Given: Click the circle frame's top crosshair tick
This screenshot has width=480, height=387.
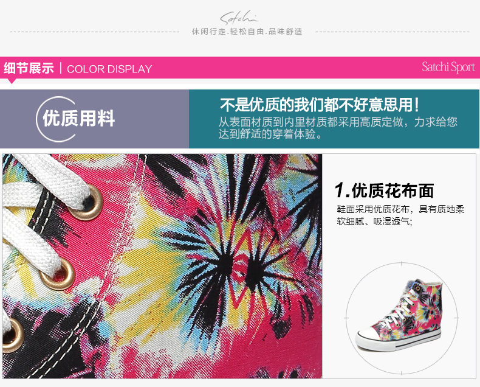Looking at the screenshot, I should click(x=402, y=263).
